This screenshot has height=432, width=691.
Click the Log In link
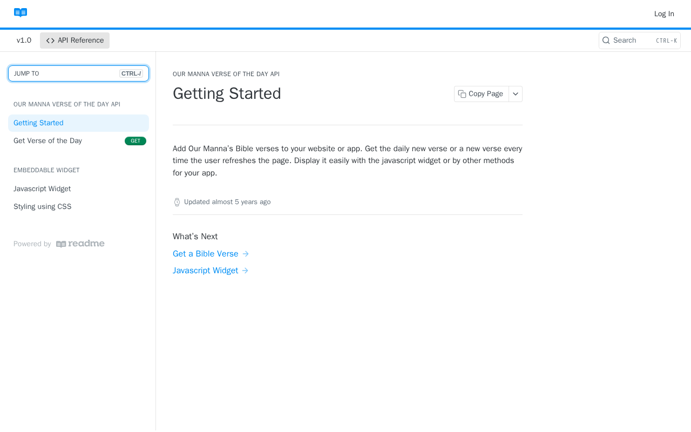click(664, 14)
